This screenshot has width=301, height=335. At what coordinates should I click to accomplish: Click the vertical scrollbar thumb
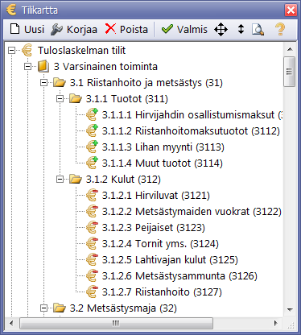click(x=290, y=72)
